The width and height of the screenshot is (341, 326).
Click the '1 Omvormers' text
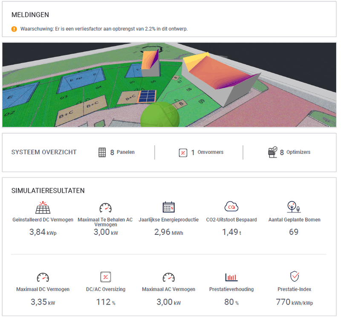click(207, 152)
